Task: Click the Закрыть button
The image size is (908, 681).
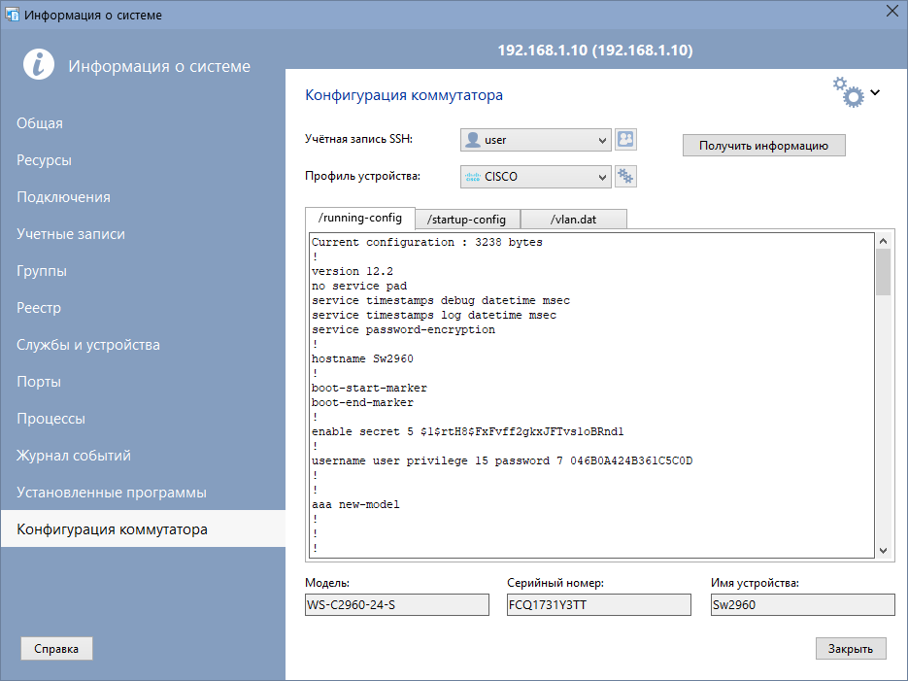Action: click(851, 649)
